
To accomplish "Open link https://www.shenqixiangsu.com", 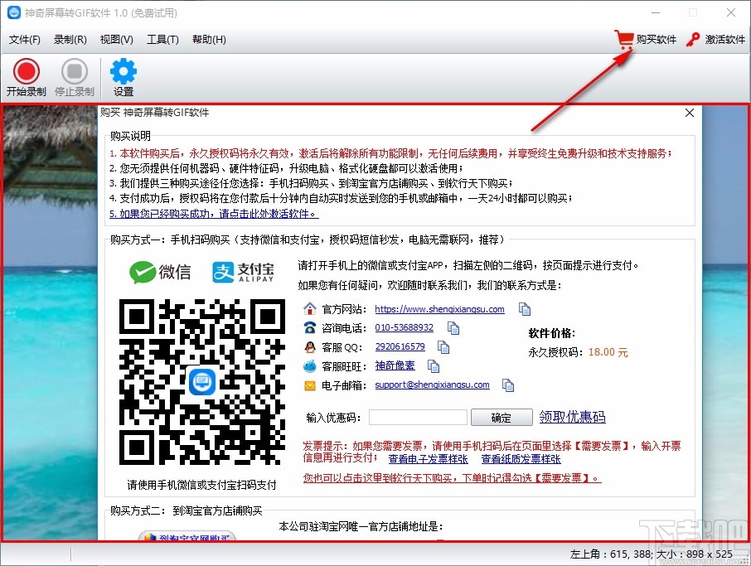I will pos(439,309).
